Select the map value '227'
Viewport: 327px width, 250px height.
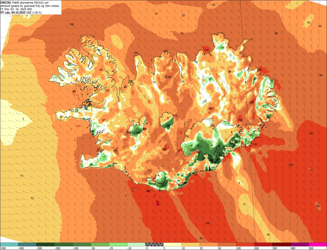click(x=211, y=109)
